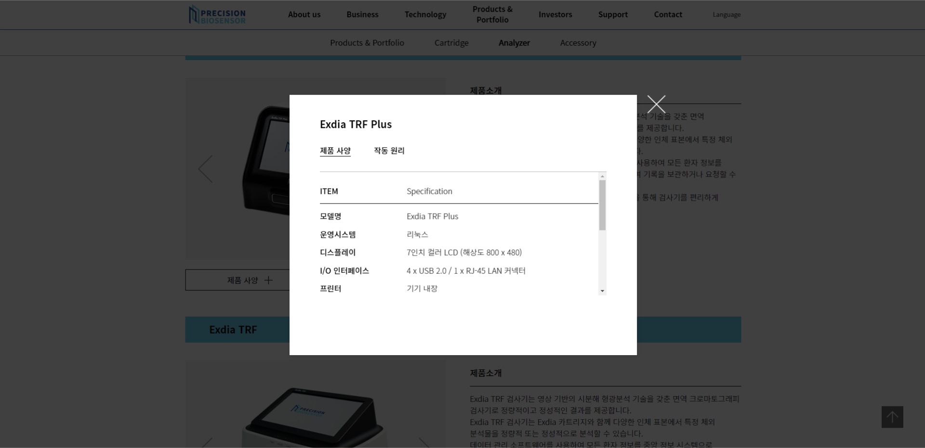Viewport: 925px width, 448px height.
Task: Go to the Accessory submenu link
Action: (578, 43)
